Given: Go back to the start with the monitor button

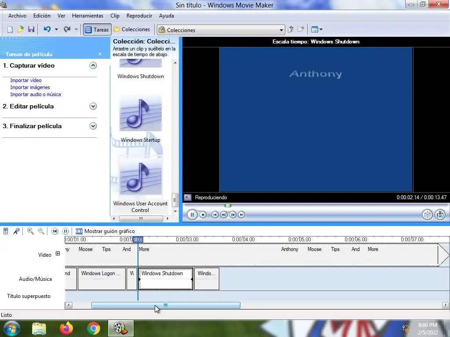Looking at the screenshot, I should [x=215, y=215].
